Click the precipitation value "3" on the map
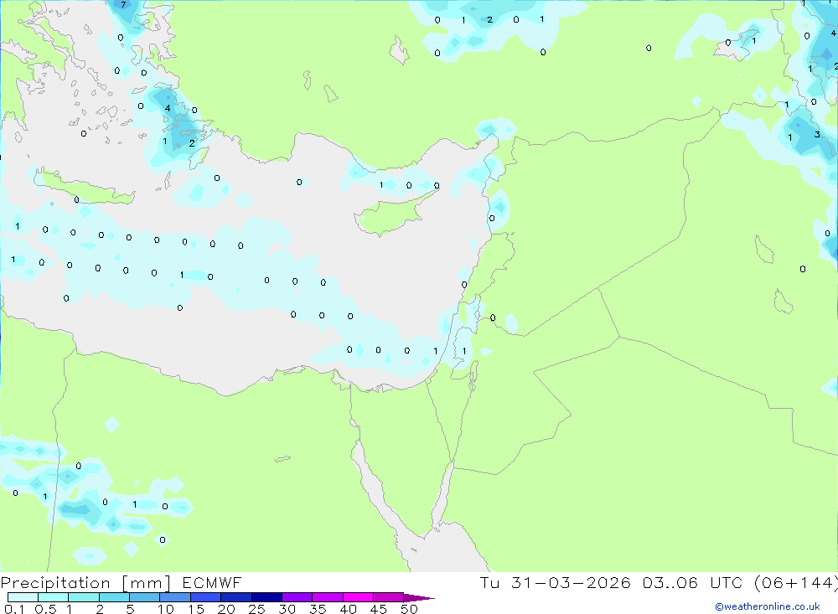838x614 pixels. pyautogui.click(x=816, y=135)
